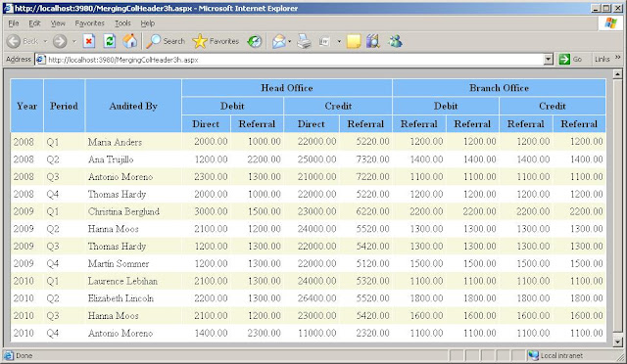This screenshot has width=627, height=364.
Task: Click the vertical scrollbar down arrow
Action: pos(617,342)
